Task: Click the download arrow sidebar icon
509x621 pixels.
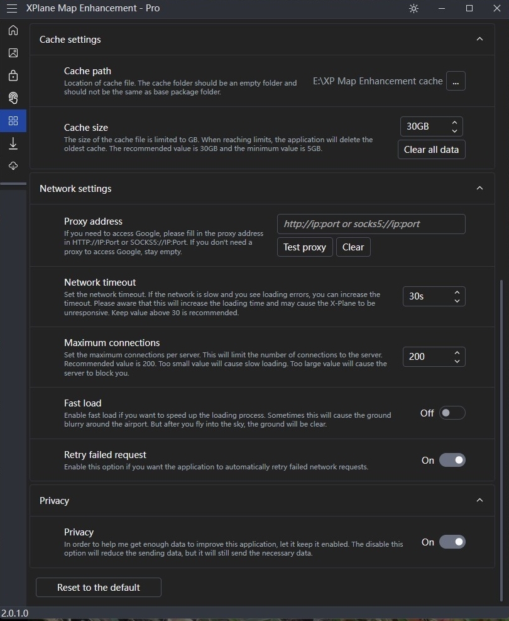Action: [13, 143]
